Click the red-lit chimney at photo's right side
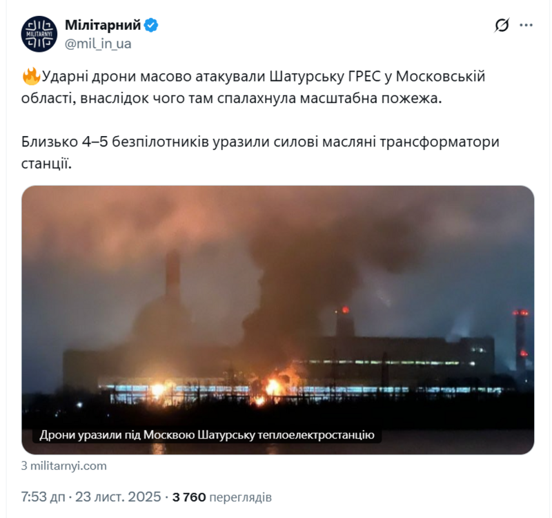The height and width of the screenshot is (518, 552). (x=520, y=340)
